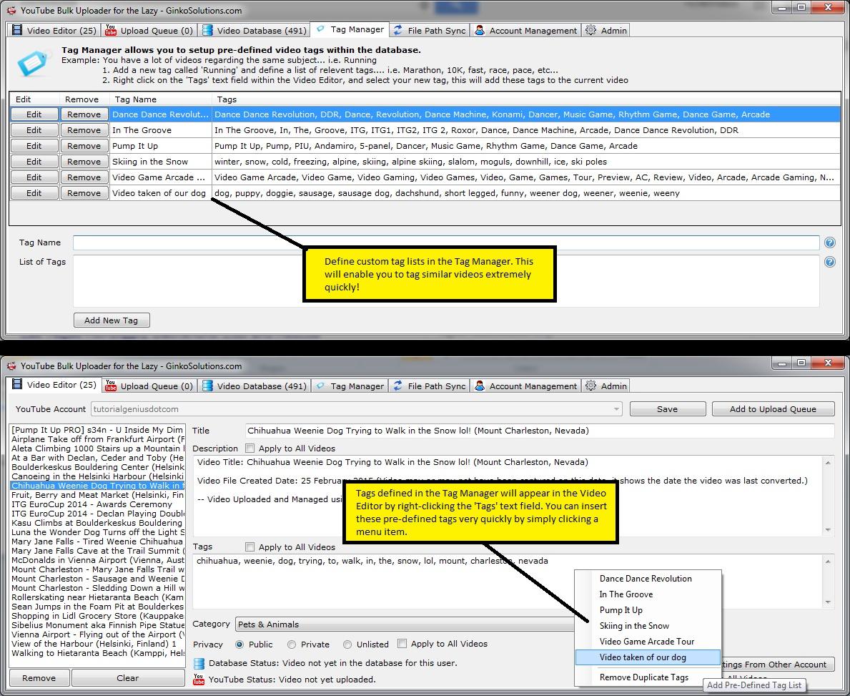Screen dimensions: 850x696
Task: Click the video Title text field
Action: pyautogui.click(x=539, y=431)
